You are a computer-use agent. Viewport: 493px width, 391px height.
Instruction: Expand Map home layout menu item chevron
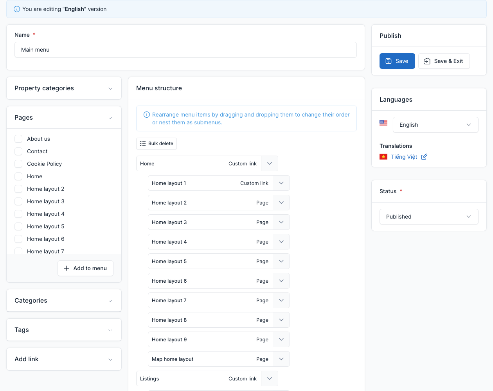click(281, 359)
